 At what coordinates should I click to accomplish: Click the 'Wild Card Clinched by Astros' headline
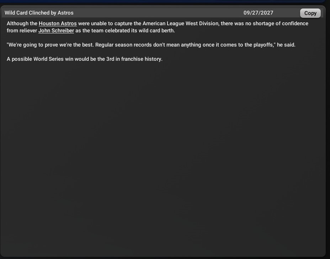coord(39,13)
